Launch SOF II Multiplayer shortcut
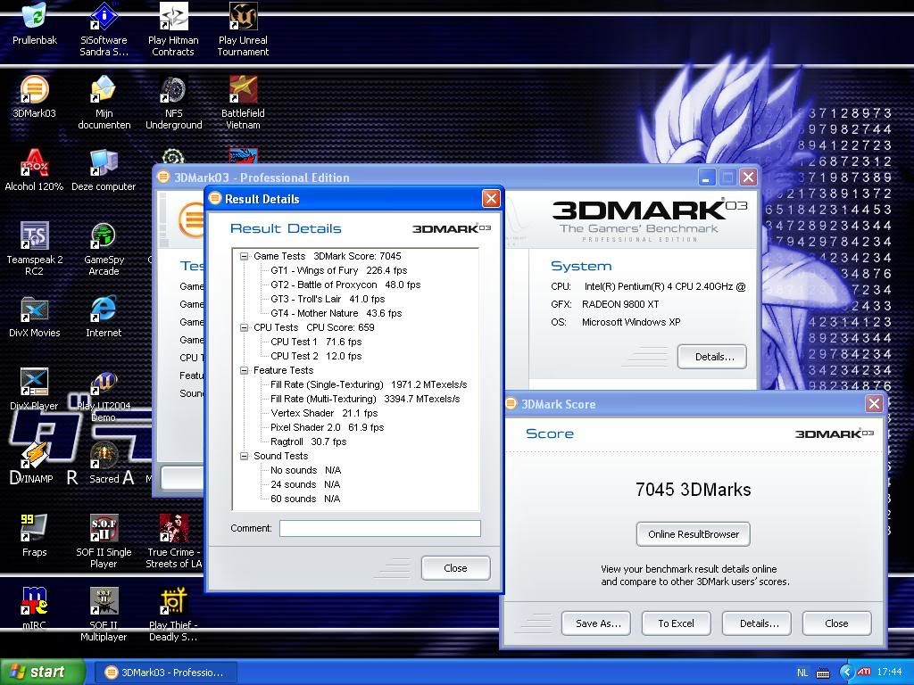Screen dimensions: 914x685 104,615
